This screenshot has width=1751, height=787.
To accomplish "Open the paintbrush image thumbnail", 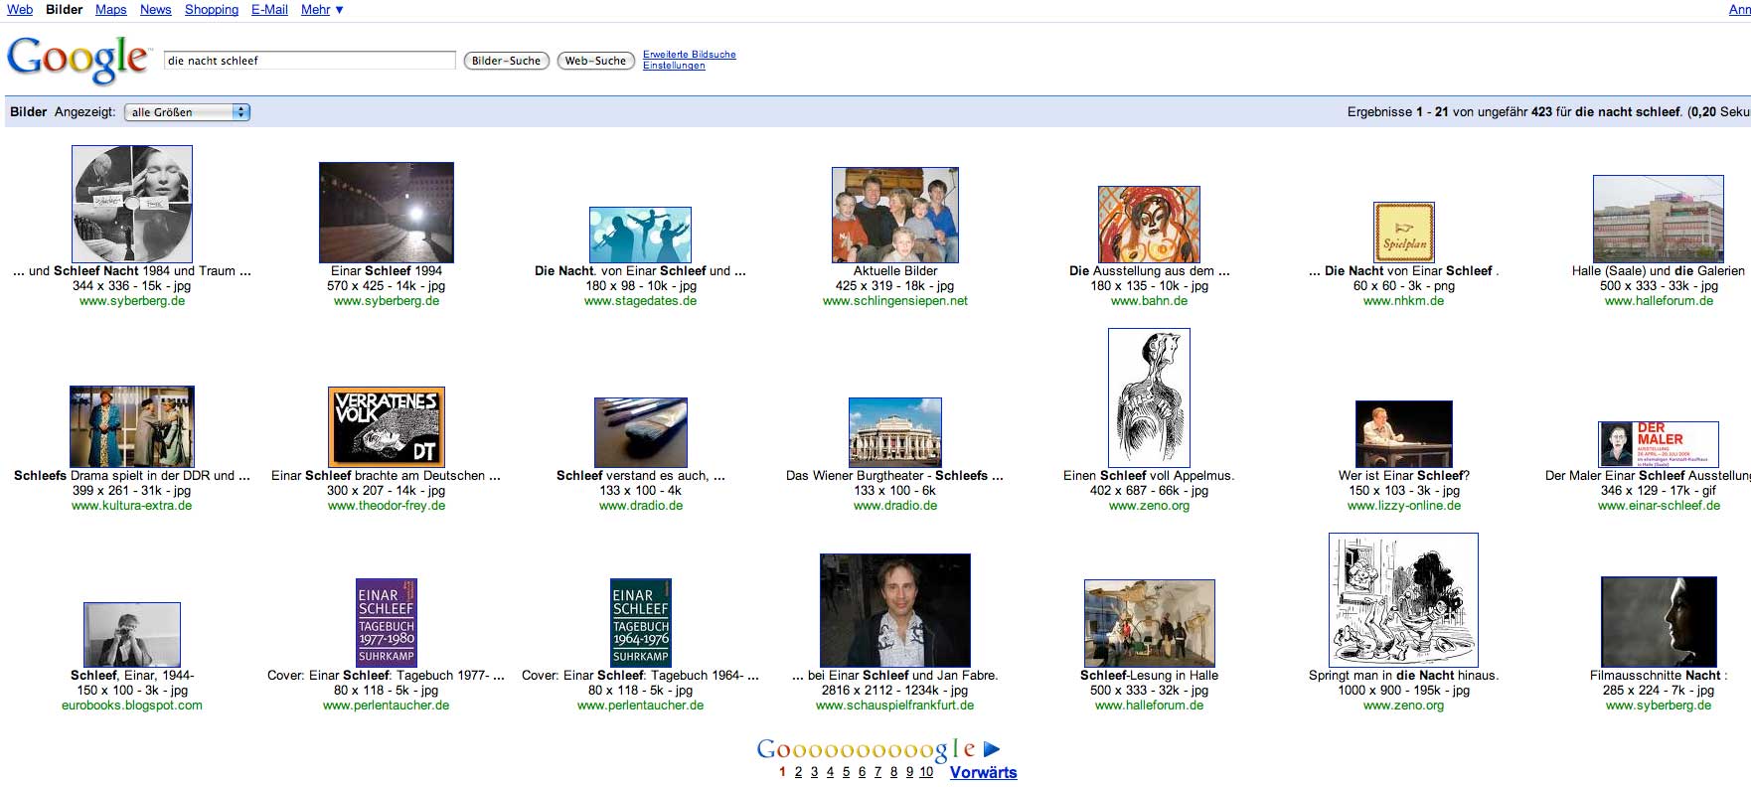I will tap(640, 432).
